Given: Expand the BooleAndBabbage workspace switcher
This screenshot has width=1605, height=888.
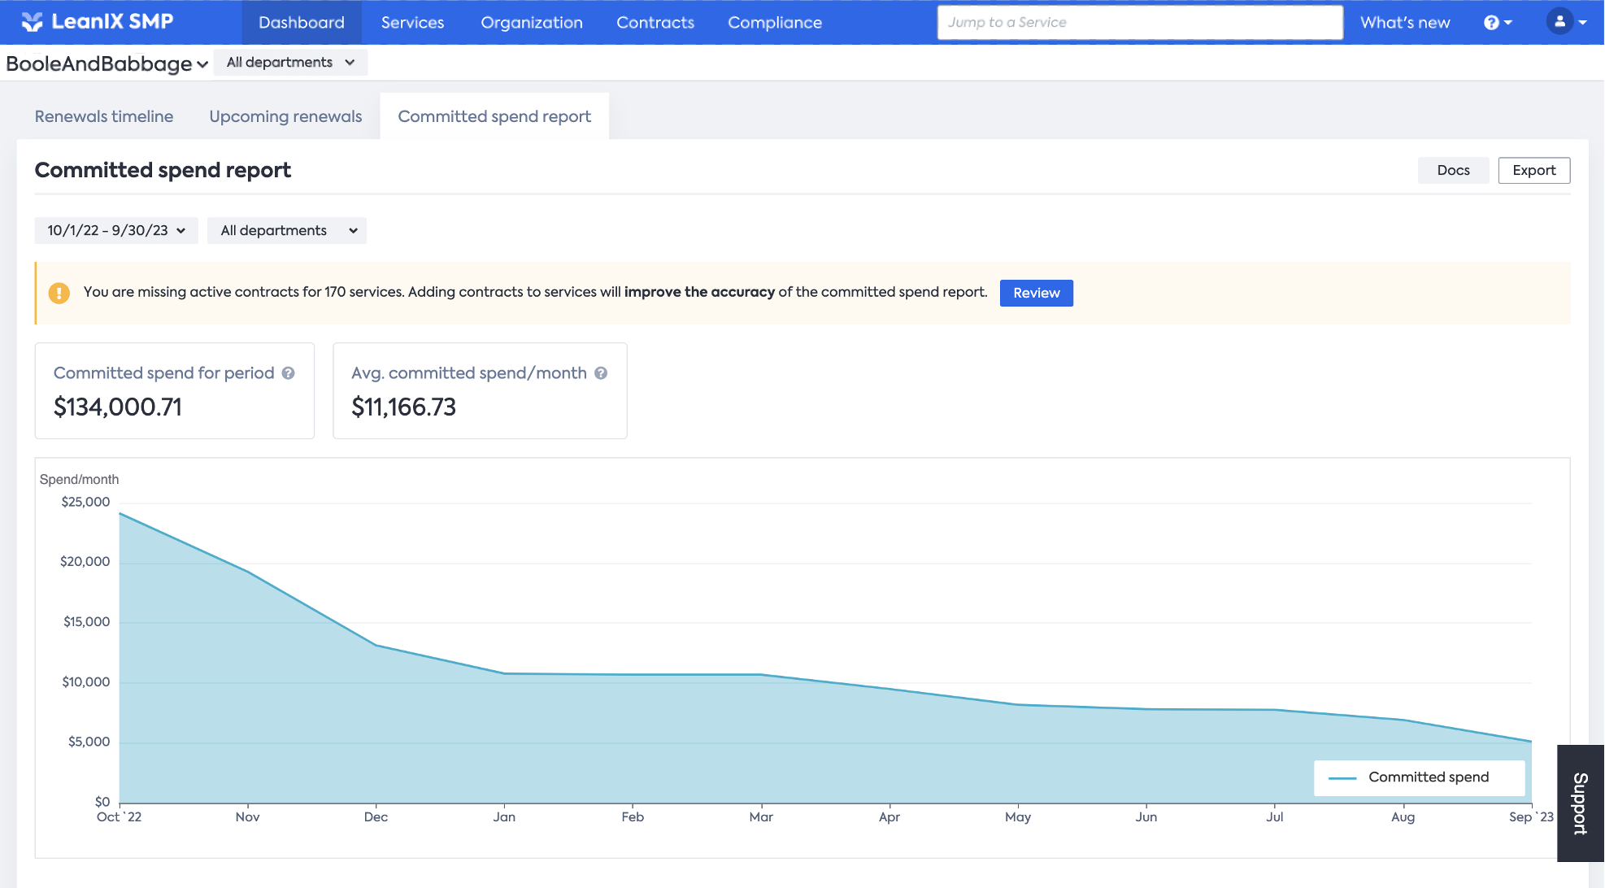Looking at the screenshot, I should coord(107,63).
